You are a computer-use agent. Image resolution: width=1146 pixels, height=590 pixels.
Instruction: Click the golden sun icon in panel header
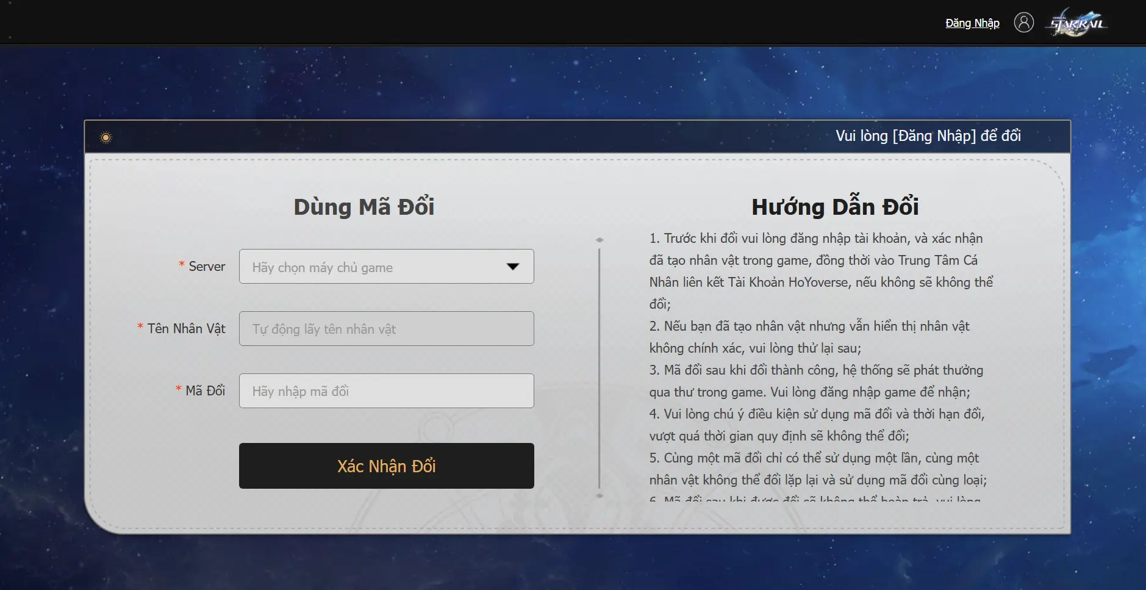(106, 137)
